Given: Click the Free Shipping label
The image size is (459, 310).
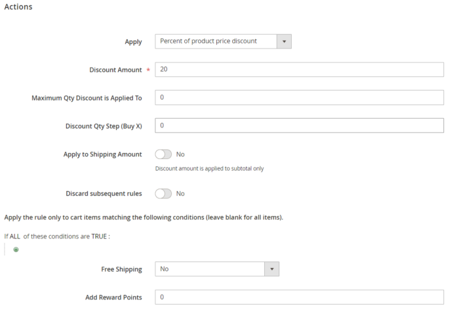Looking at the screenshot, I should (x=121, y=269).
